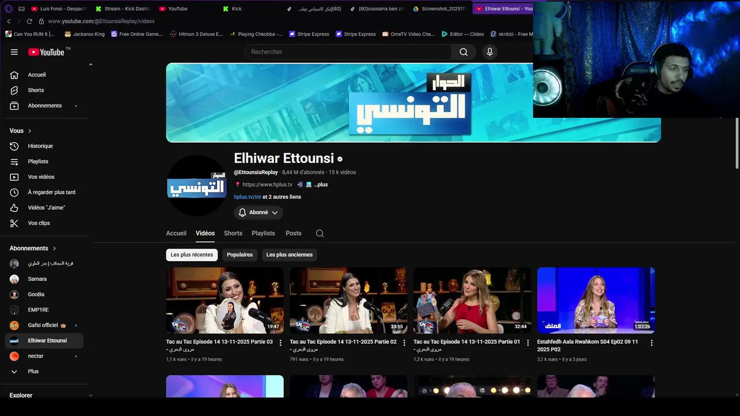Open Tac au Tac Partie 01 thumbnail

pos(472,300)
